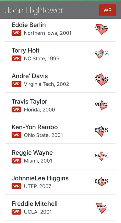Click the WR tag beside UTEP, 2007

16,186
